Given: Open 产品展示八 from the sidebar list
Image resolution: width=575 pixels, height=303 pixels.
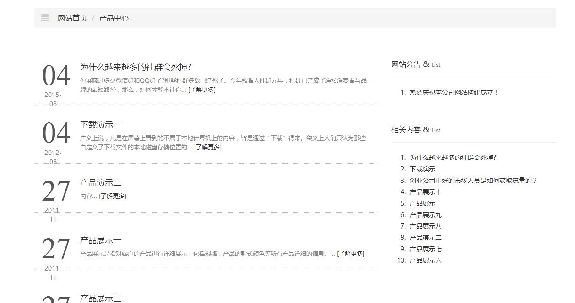Looking at the screenshot, I should click(425, 226).
